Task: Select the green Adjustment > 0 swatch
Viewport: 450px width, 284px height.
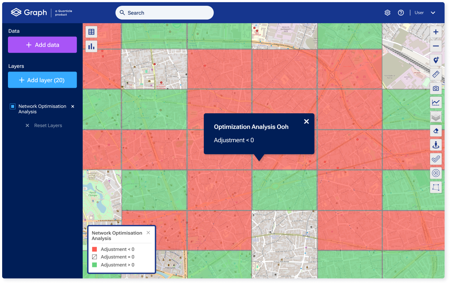Action: point(94,265)
